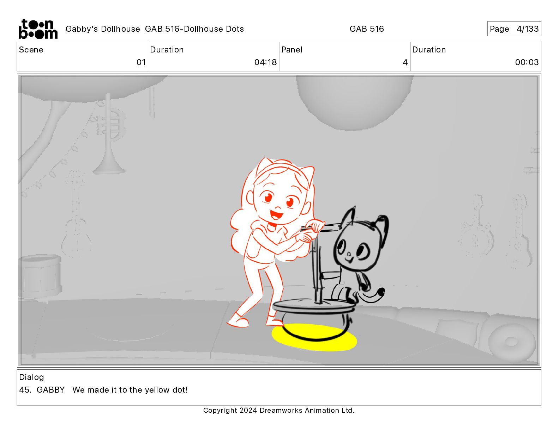Click the 'Page 4/133' box
The height and width of the screenshot is (431, 559).
514,29
